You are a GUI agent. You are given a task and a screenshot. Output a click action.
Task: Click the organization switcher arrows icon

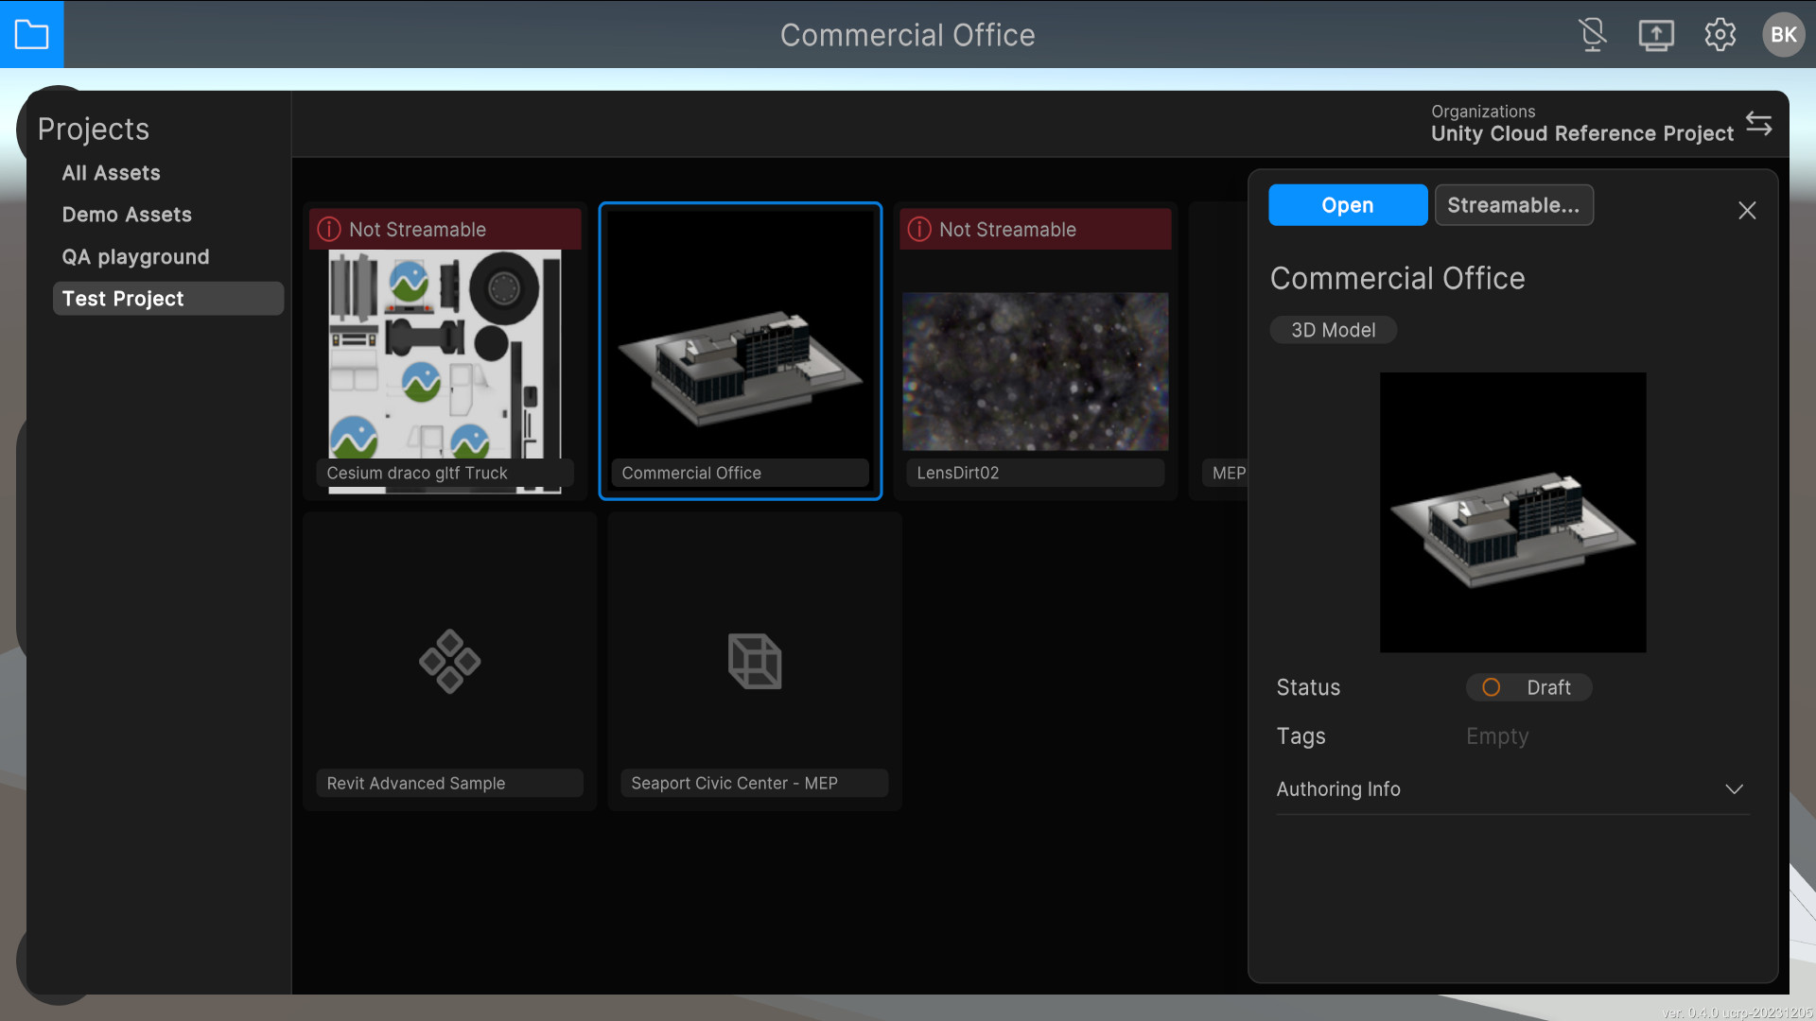click(1760, 123)
